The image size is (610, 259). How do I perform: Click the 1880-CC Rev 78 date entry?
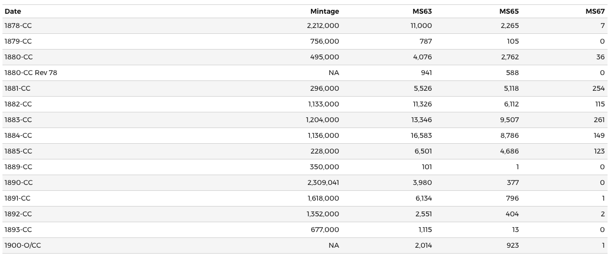pyautogui.click(x=30, y=73)
